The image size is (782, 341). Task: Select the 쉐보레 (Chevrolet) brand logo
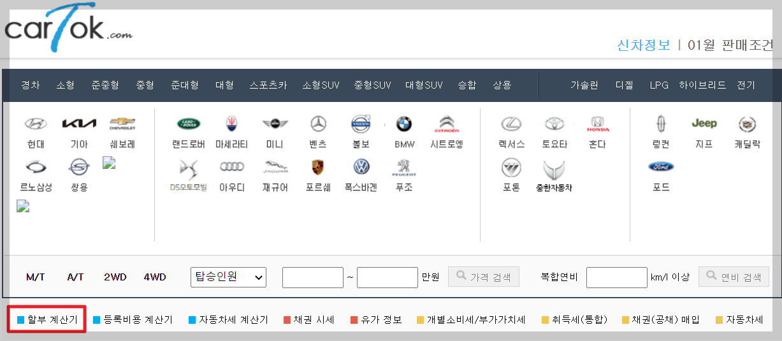coord(122,122)
